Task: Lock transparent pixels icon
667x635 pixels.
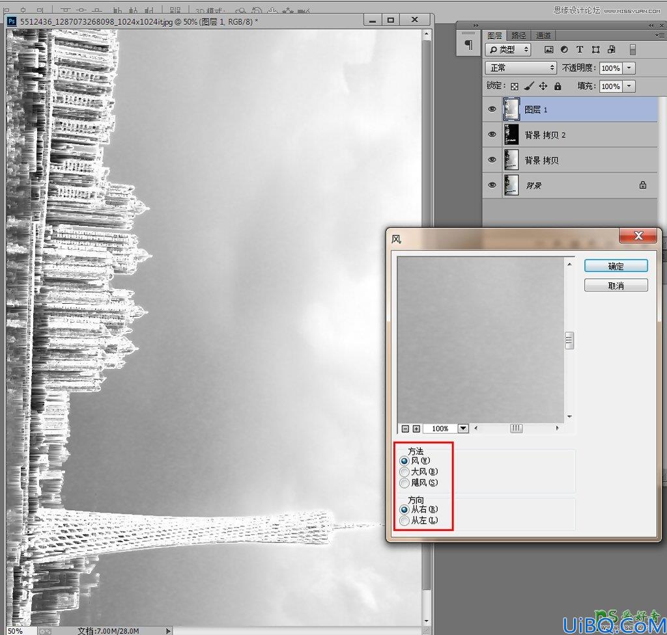Action: (515, 87)
